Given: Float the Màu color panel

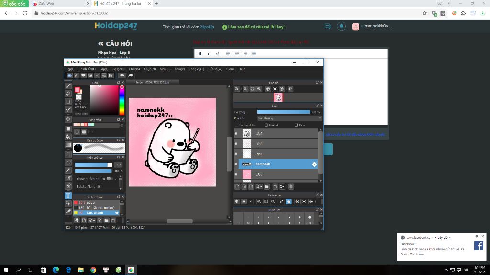Looking at the screenshot, I should [119, 82].
